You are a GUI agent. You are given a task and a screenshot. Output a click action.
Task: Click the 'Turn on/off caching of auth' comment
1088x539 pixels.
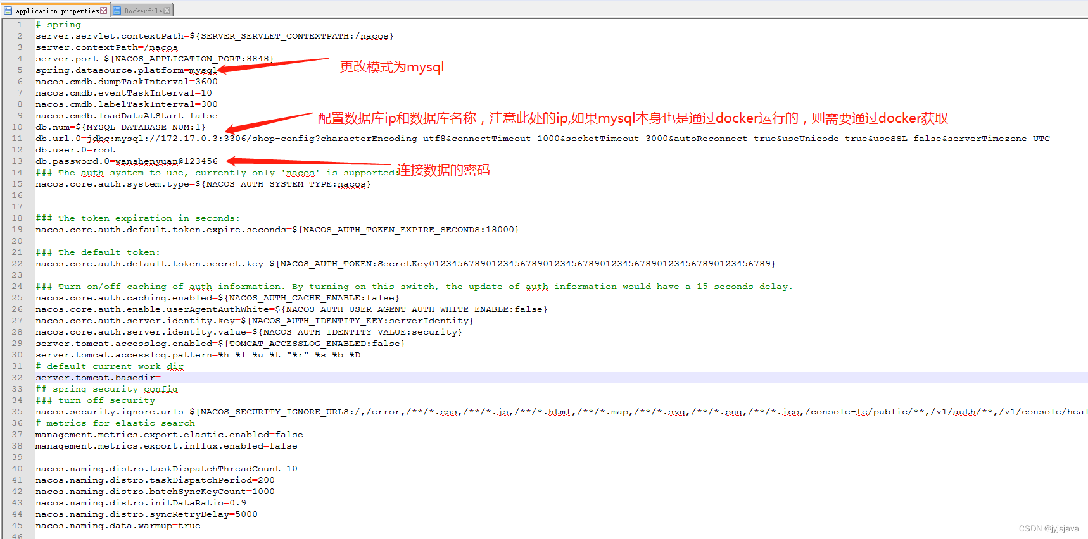point(414,287)
